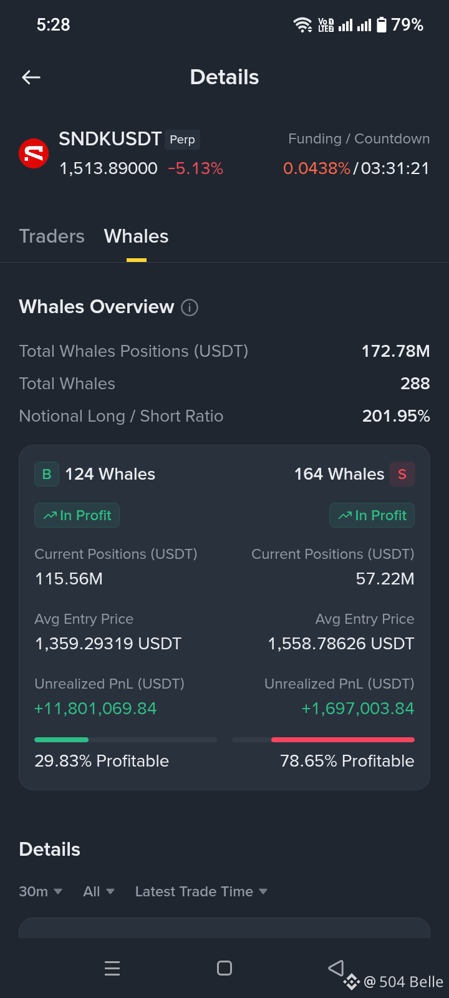
Task: Tap the long side In Profit tag
Action: (x=77, y=515)
